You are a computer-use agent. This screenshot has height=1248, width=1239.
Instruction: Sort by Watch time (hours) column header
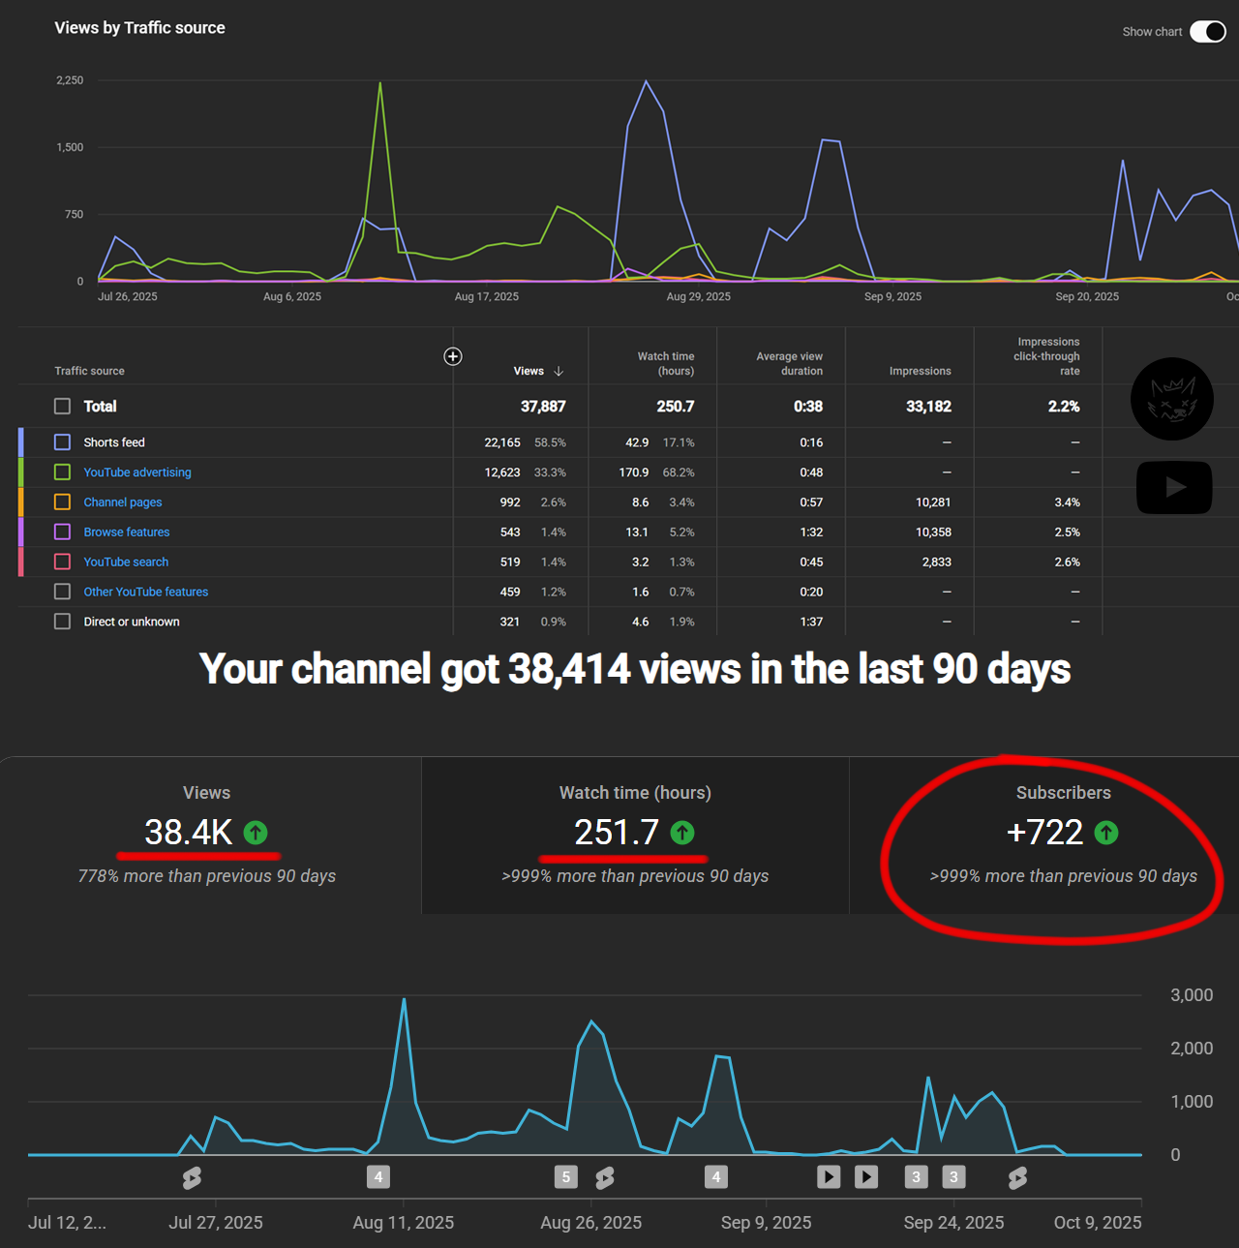[x=666, y=364]
